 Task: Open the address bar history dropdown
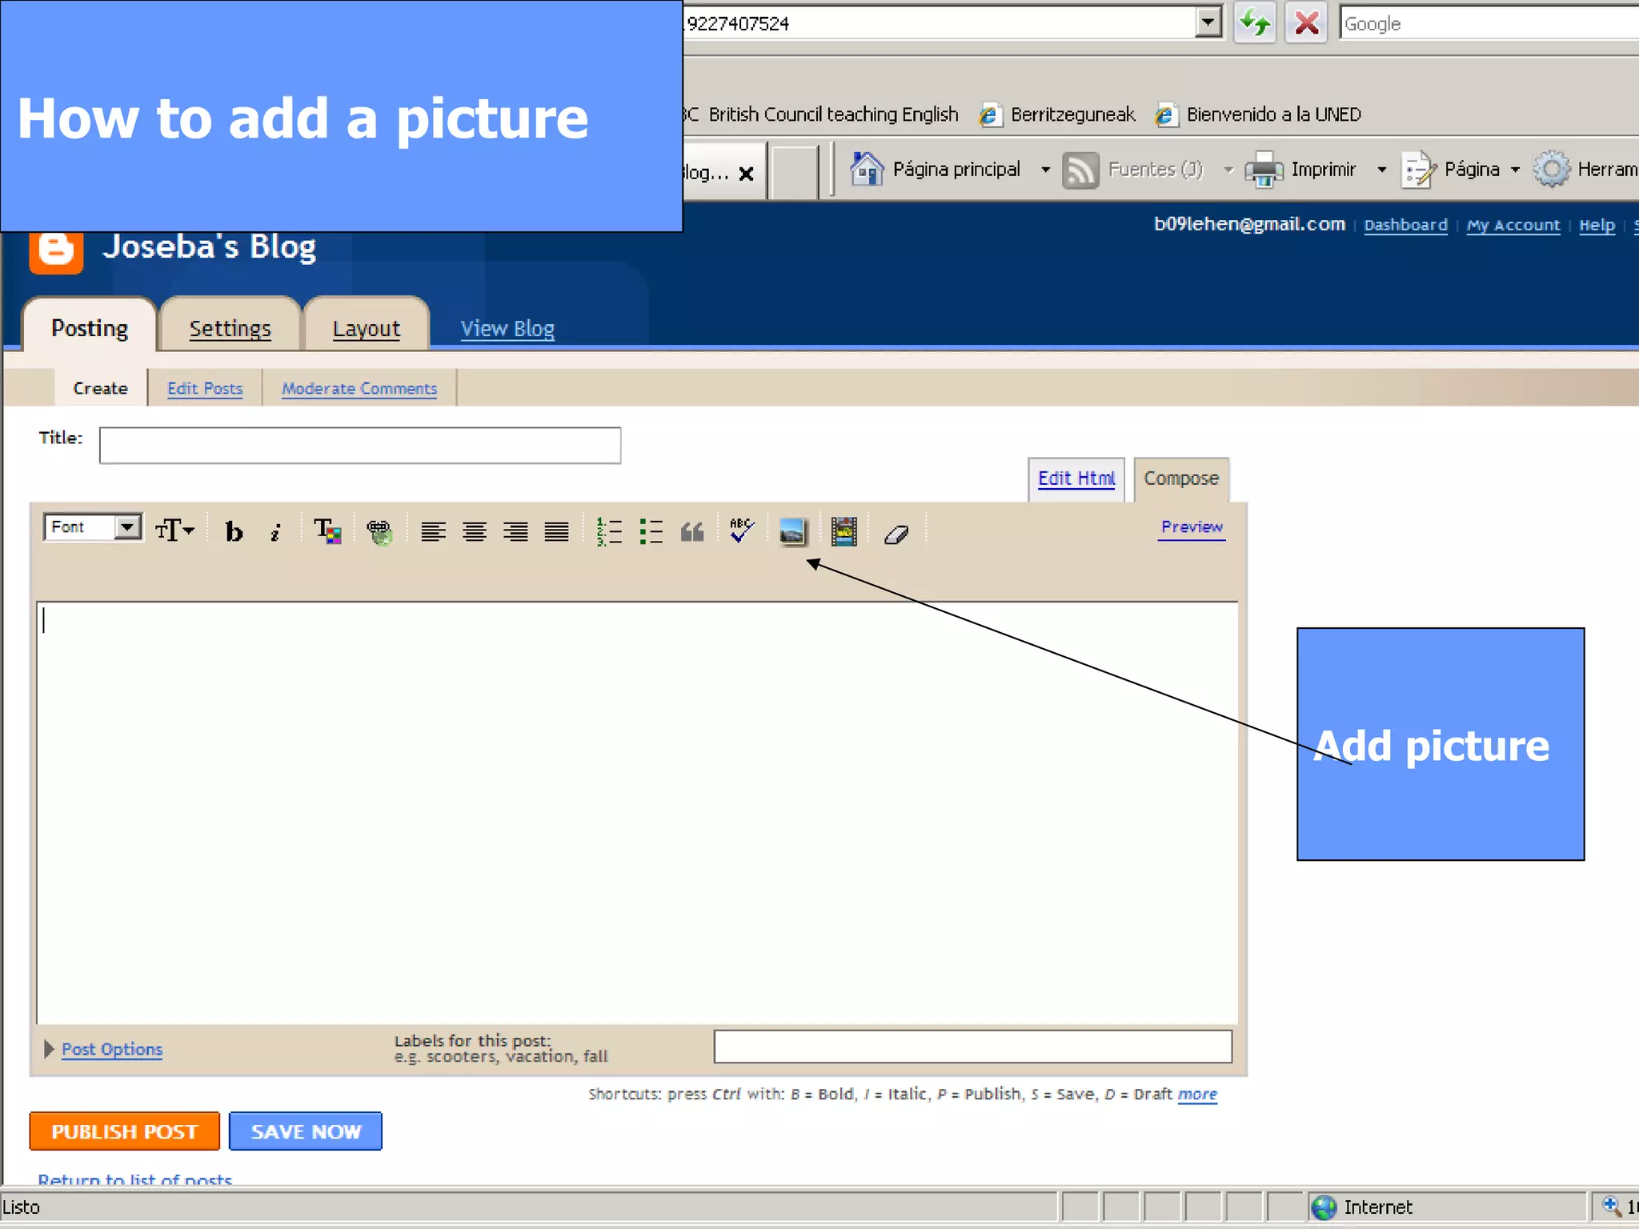tap(1208, 22)
